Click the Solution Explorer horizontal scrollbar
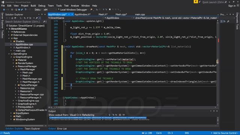This screenshot has width=240, height=135. [25, 126]
